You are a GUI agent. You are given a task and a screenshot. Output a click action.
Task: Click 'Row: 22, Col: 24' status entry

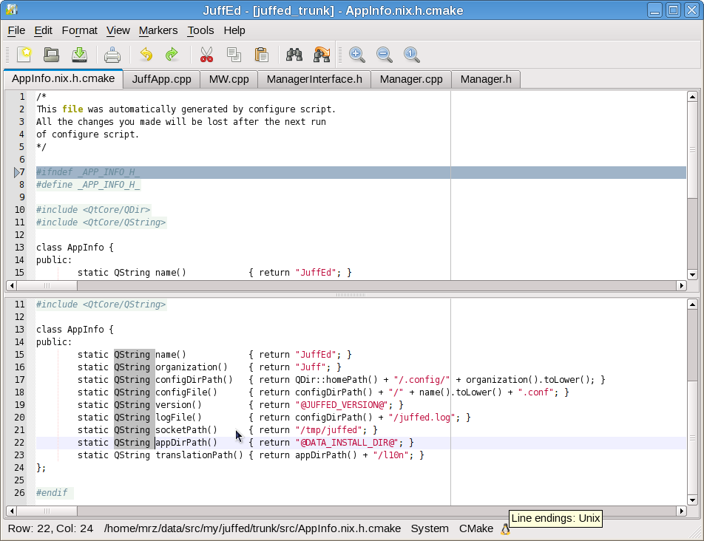[x=50, y=529]
